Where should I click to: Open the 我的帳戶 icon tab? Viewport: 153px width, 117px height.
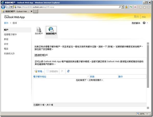pos(39,31)
